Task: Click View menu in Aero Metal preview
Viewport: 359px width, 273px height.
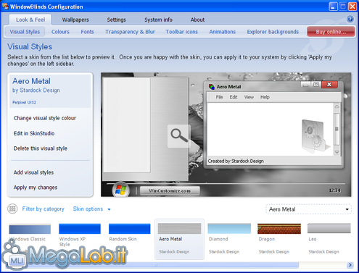Action: pos(249,97)
